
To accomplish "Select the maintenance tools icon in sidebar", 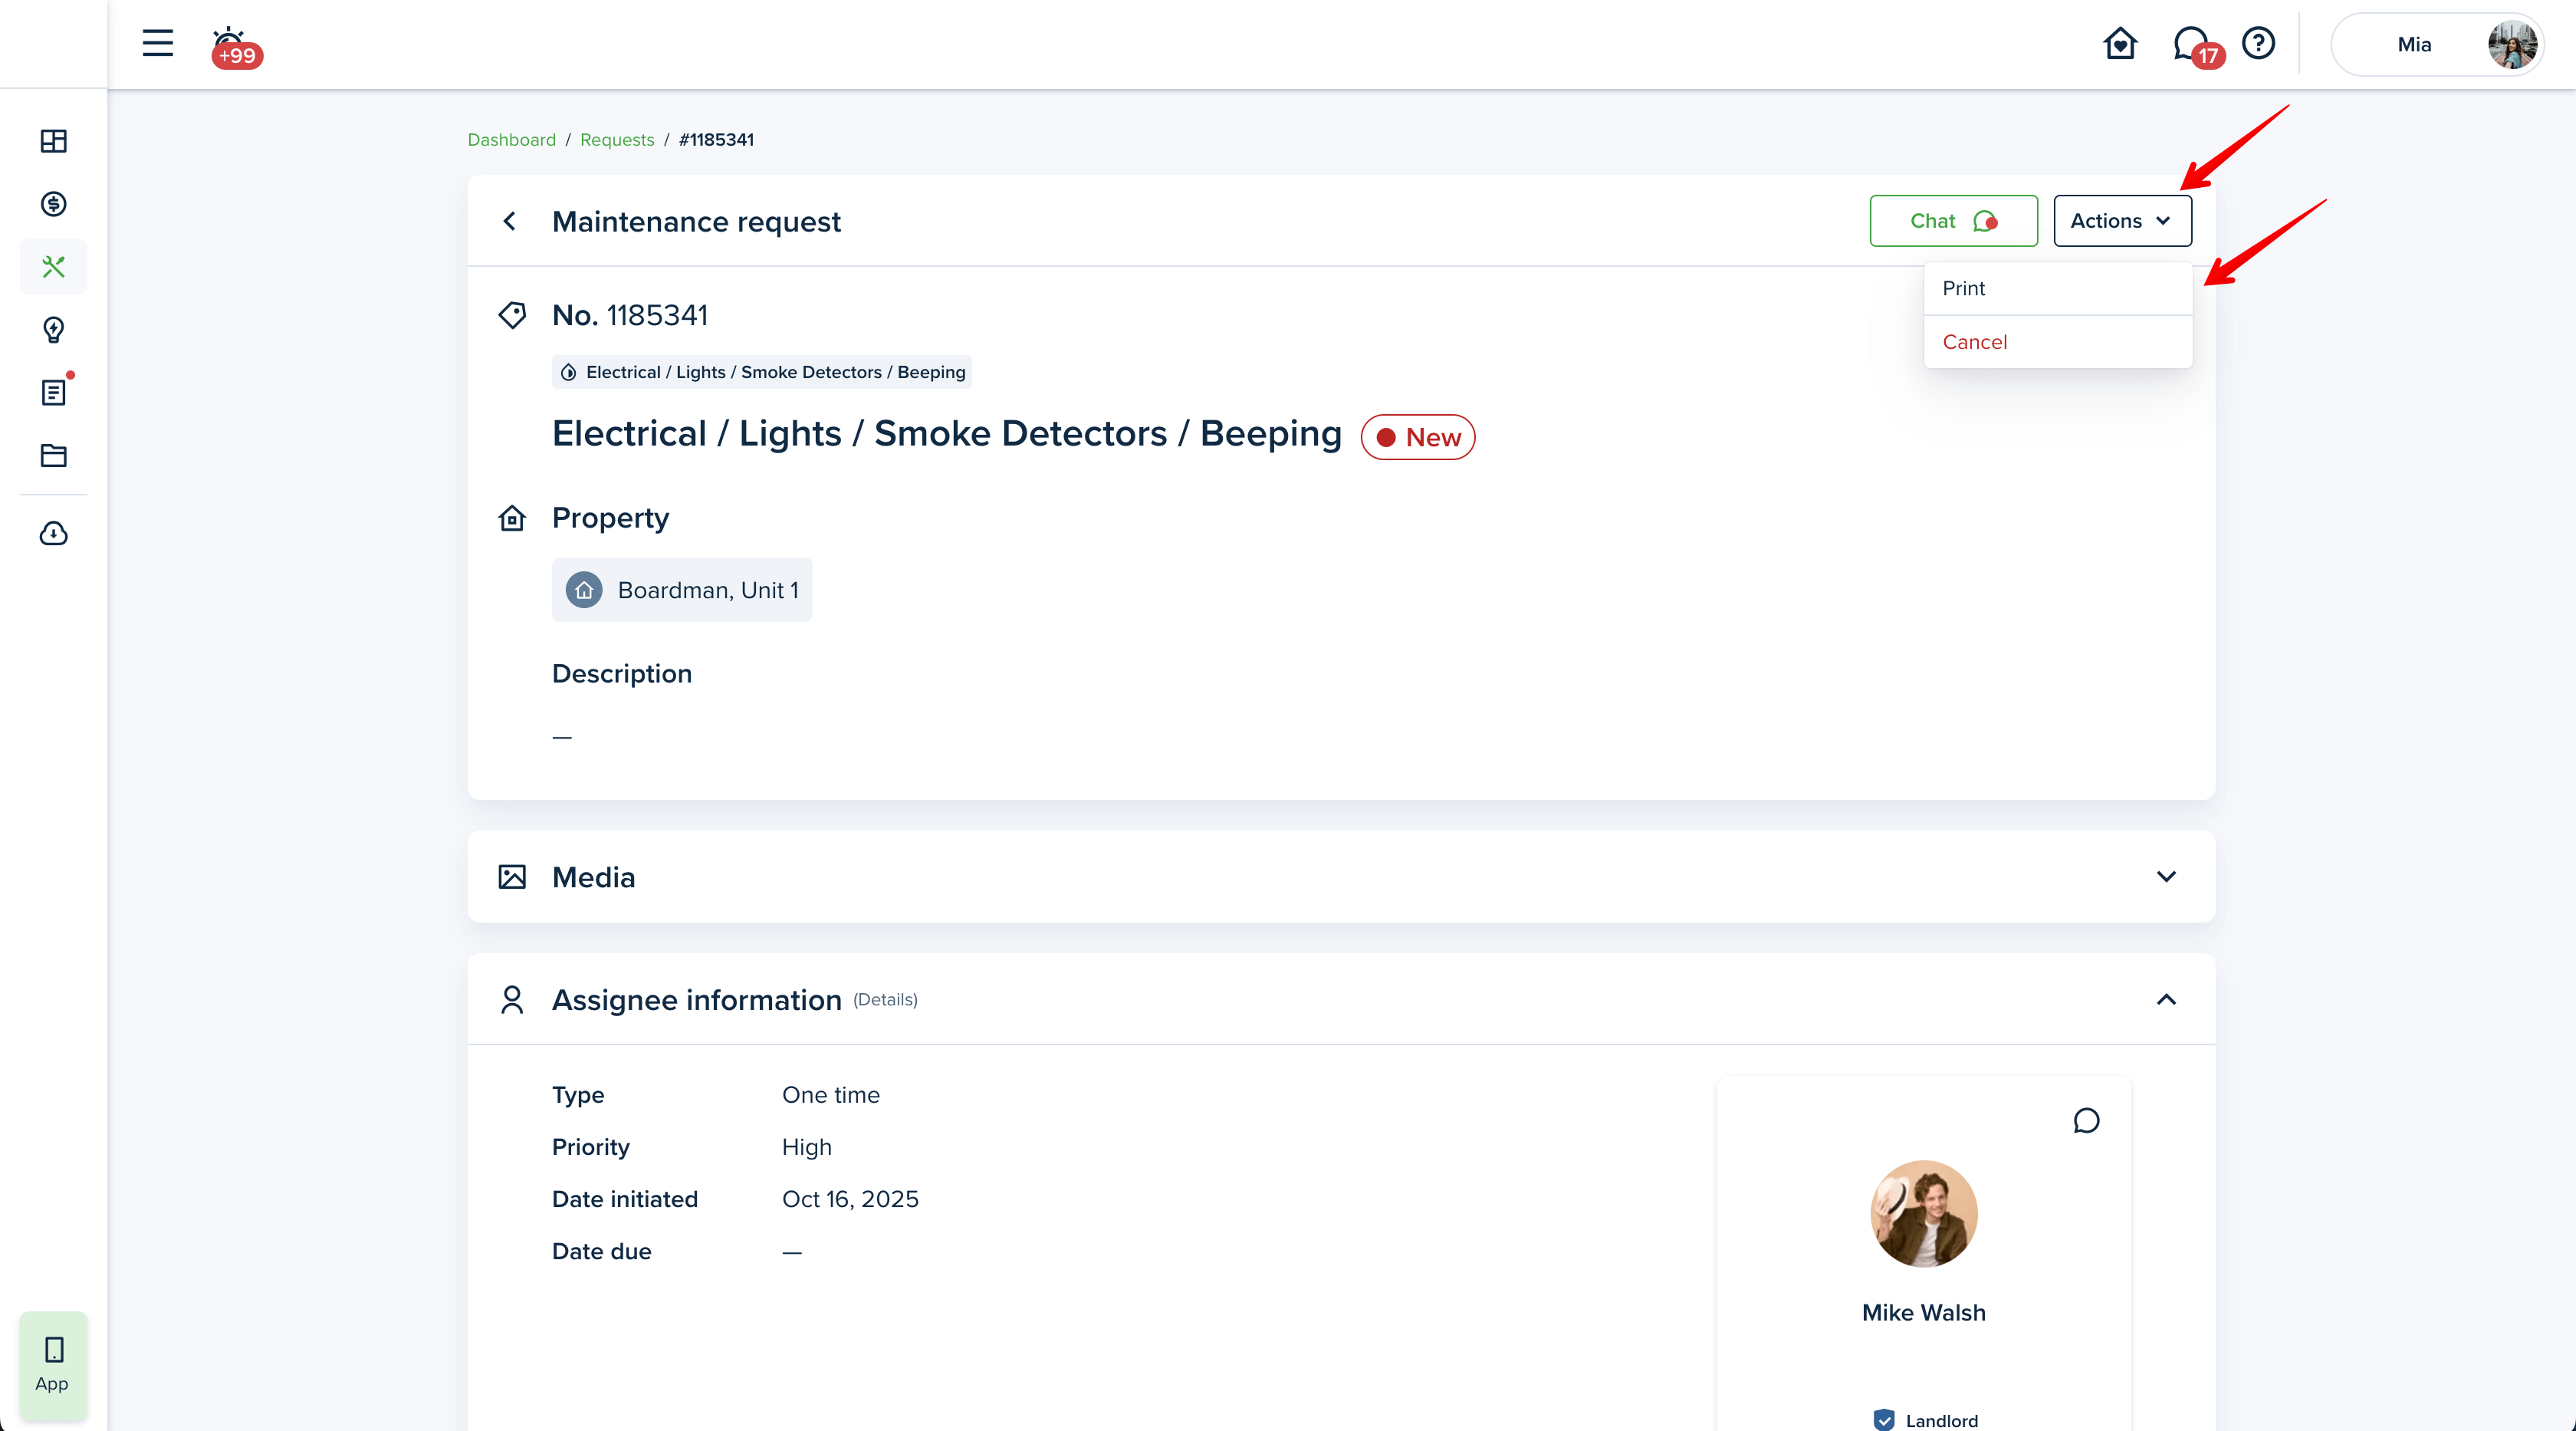I will tap(53, 267).
